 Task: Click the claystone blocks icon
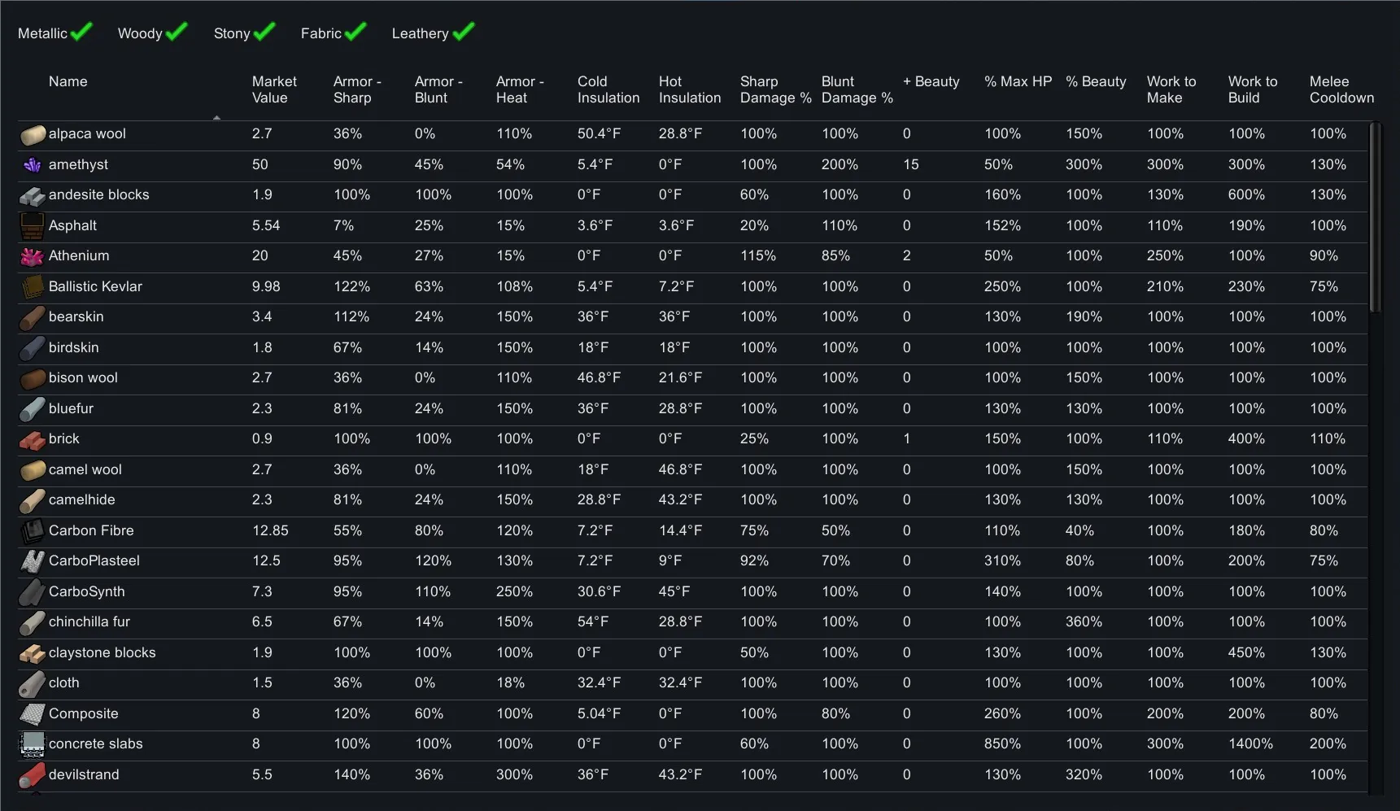coord(32,653)
